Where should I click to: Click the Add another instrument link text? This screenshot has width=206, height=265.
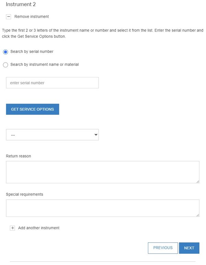[x=39, y=228]
